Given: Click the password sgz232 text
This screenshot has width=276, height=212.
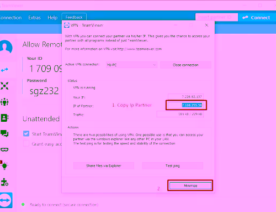Looking at the screenshot, I should (44, 91).
